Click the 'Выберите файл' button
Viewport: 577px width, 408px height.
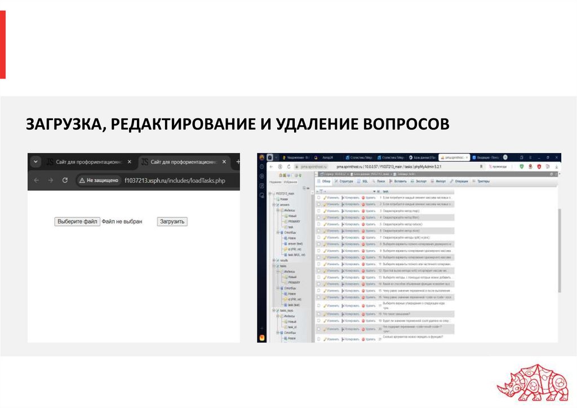point(77,222)
